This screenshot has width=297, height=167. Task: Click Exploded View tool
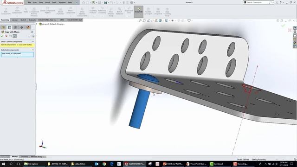tap(129, 11)
